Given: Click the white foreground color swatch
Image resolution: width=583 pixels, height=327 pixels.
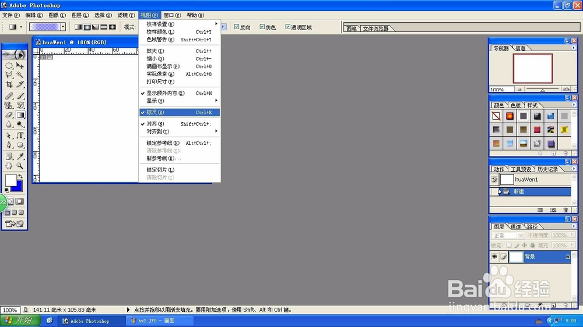Looking at the screenshot, I should 10,181.
